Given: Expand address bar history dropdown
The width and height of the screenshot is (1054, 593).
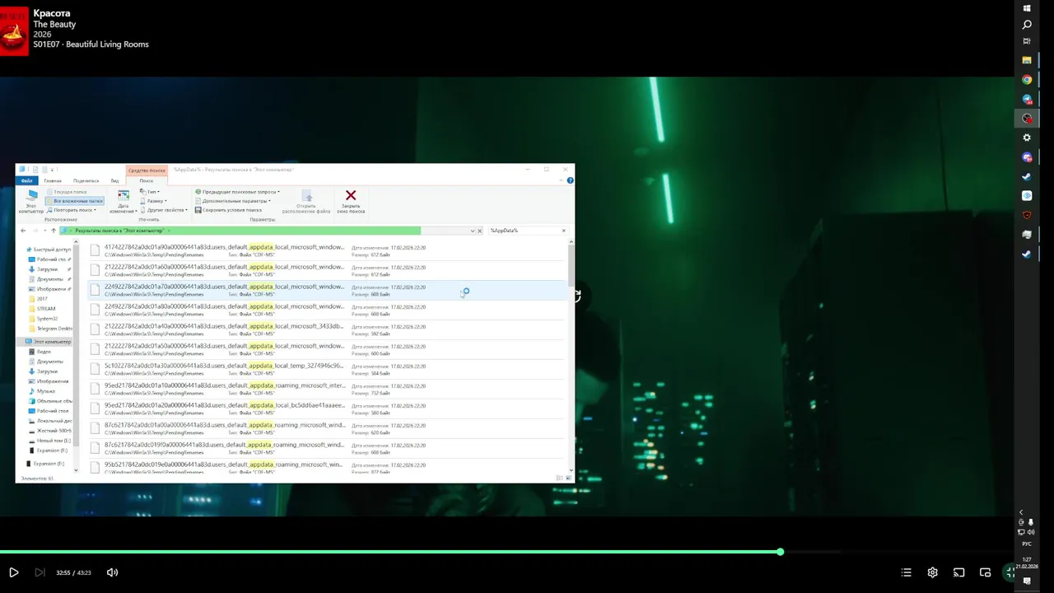Looking at the screenshot, I should (x=473, y=231).
